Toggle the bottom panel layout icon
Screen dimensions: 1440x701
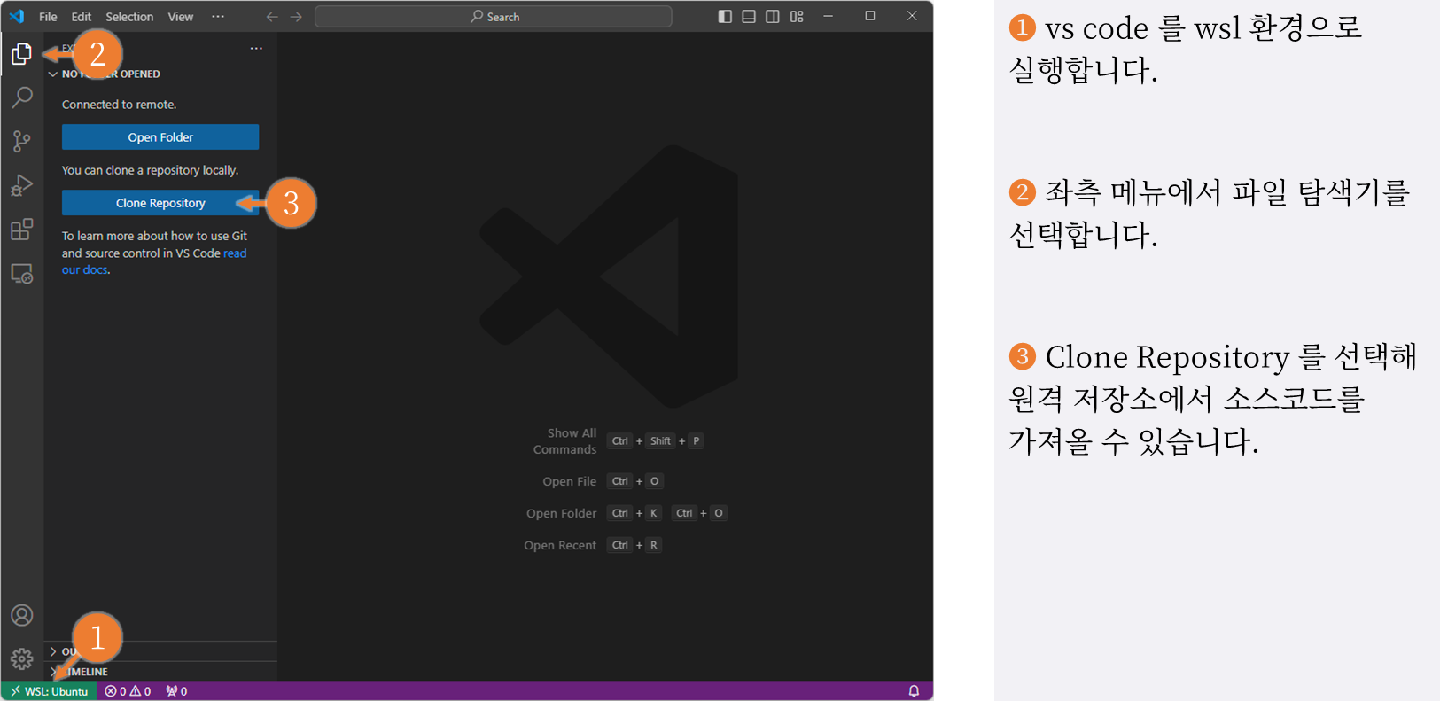(x=749, y=17)
